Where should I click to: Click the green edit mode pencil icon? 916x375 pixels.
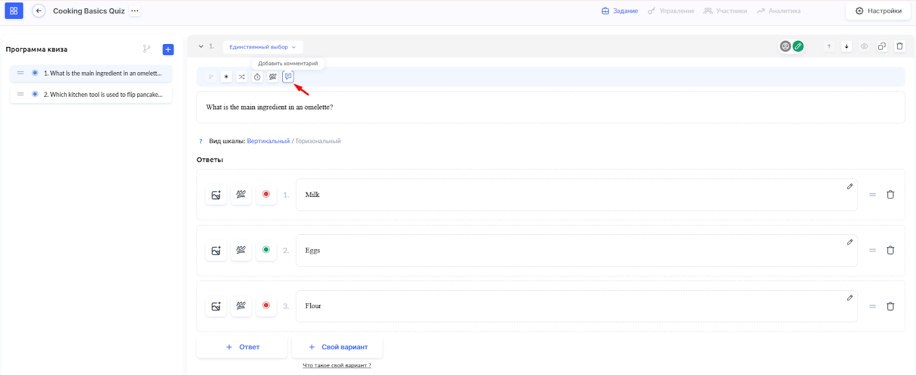click(798, 46)
